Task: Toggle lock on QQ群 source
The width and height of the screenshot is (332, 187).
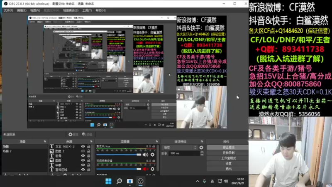Action: pos(88,165)
